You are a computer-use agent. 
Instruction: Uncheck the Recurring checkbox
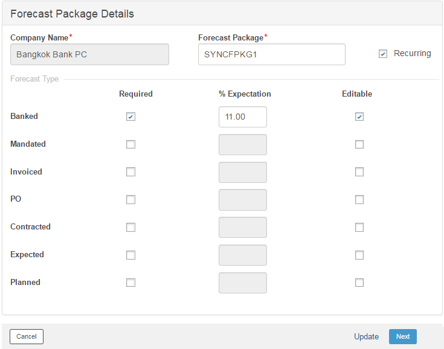[x=383, y=54]
